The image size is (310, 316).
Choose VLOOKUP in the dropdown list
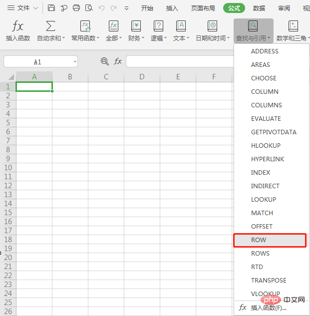click(x=265, y=294)
